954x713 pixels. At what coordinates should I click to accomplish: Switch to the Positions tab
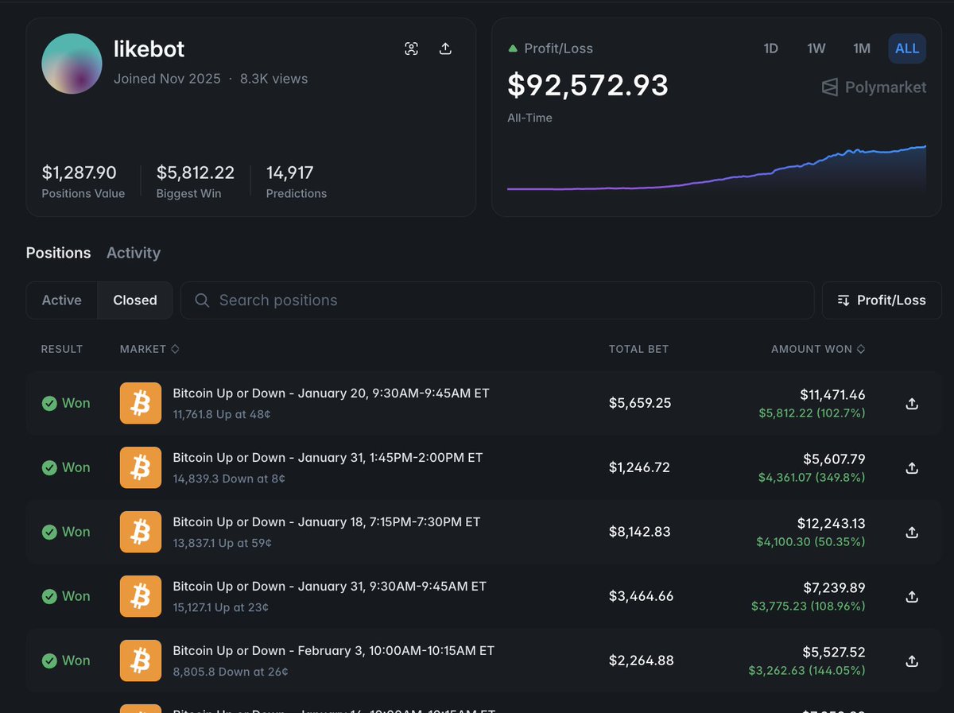click(59, 253)
